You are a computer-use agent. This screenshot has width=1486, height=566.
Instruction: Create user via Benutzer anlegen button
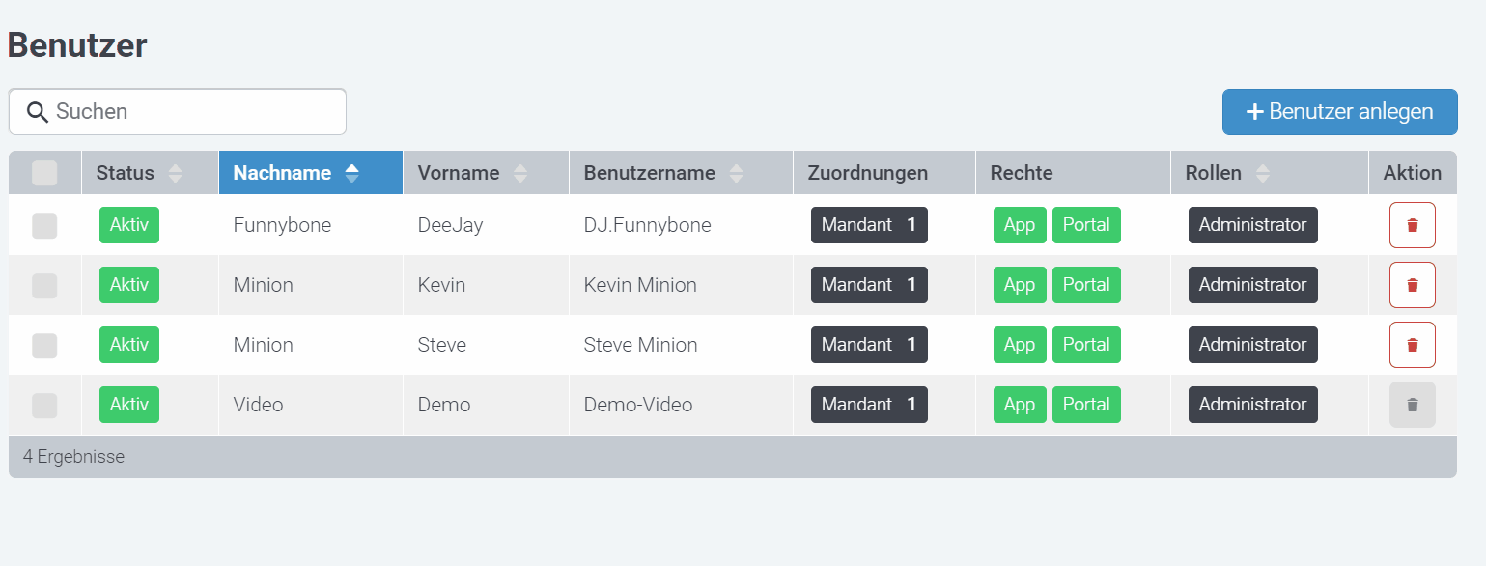coord(1339,112)
